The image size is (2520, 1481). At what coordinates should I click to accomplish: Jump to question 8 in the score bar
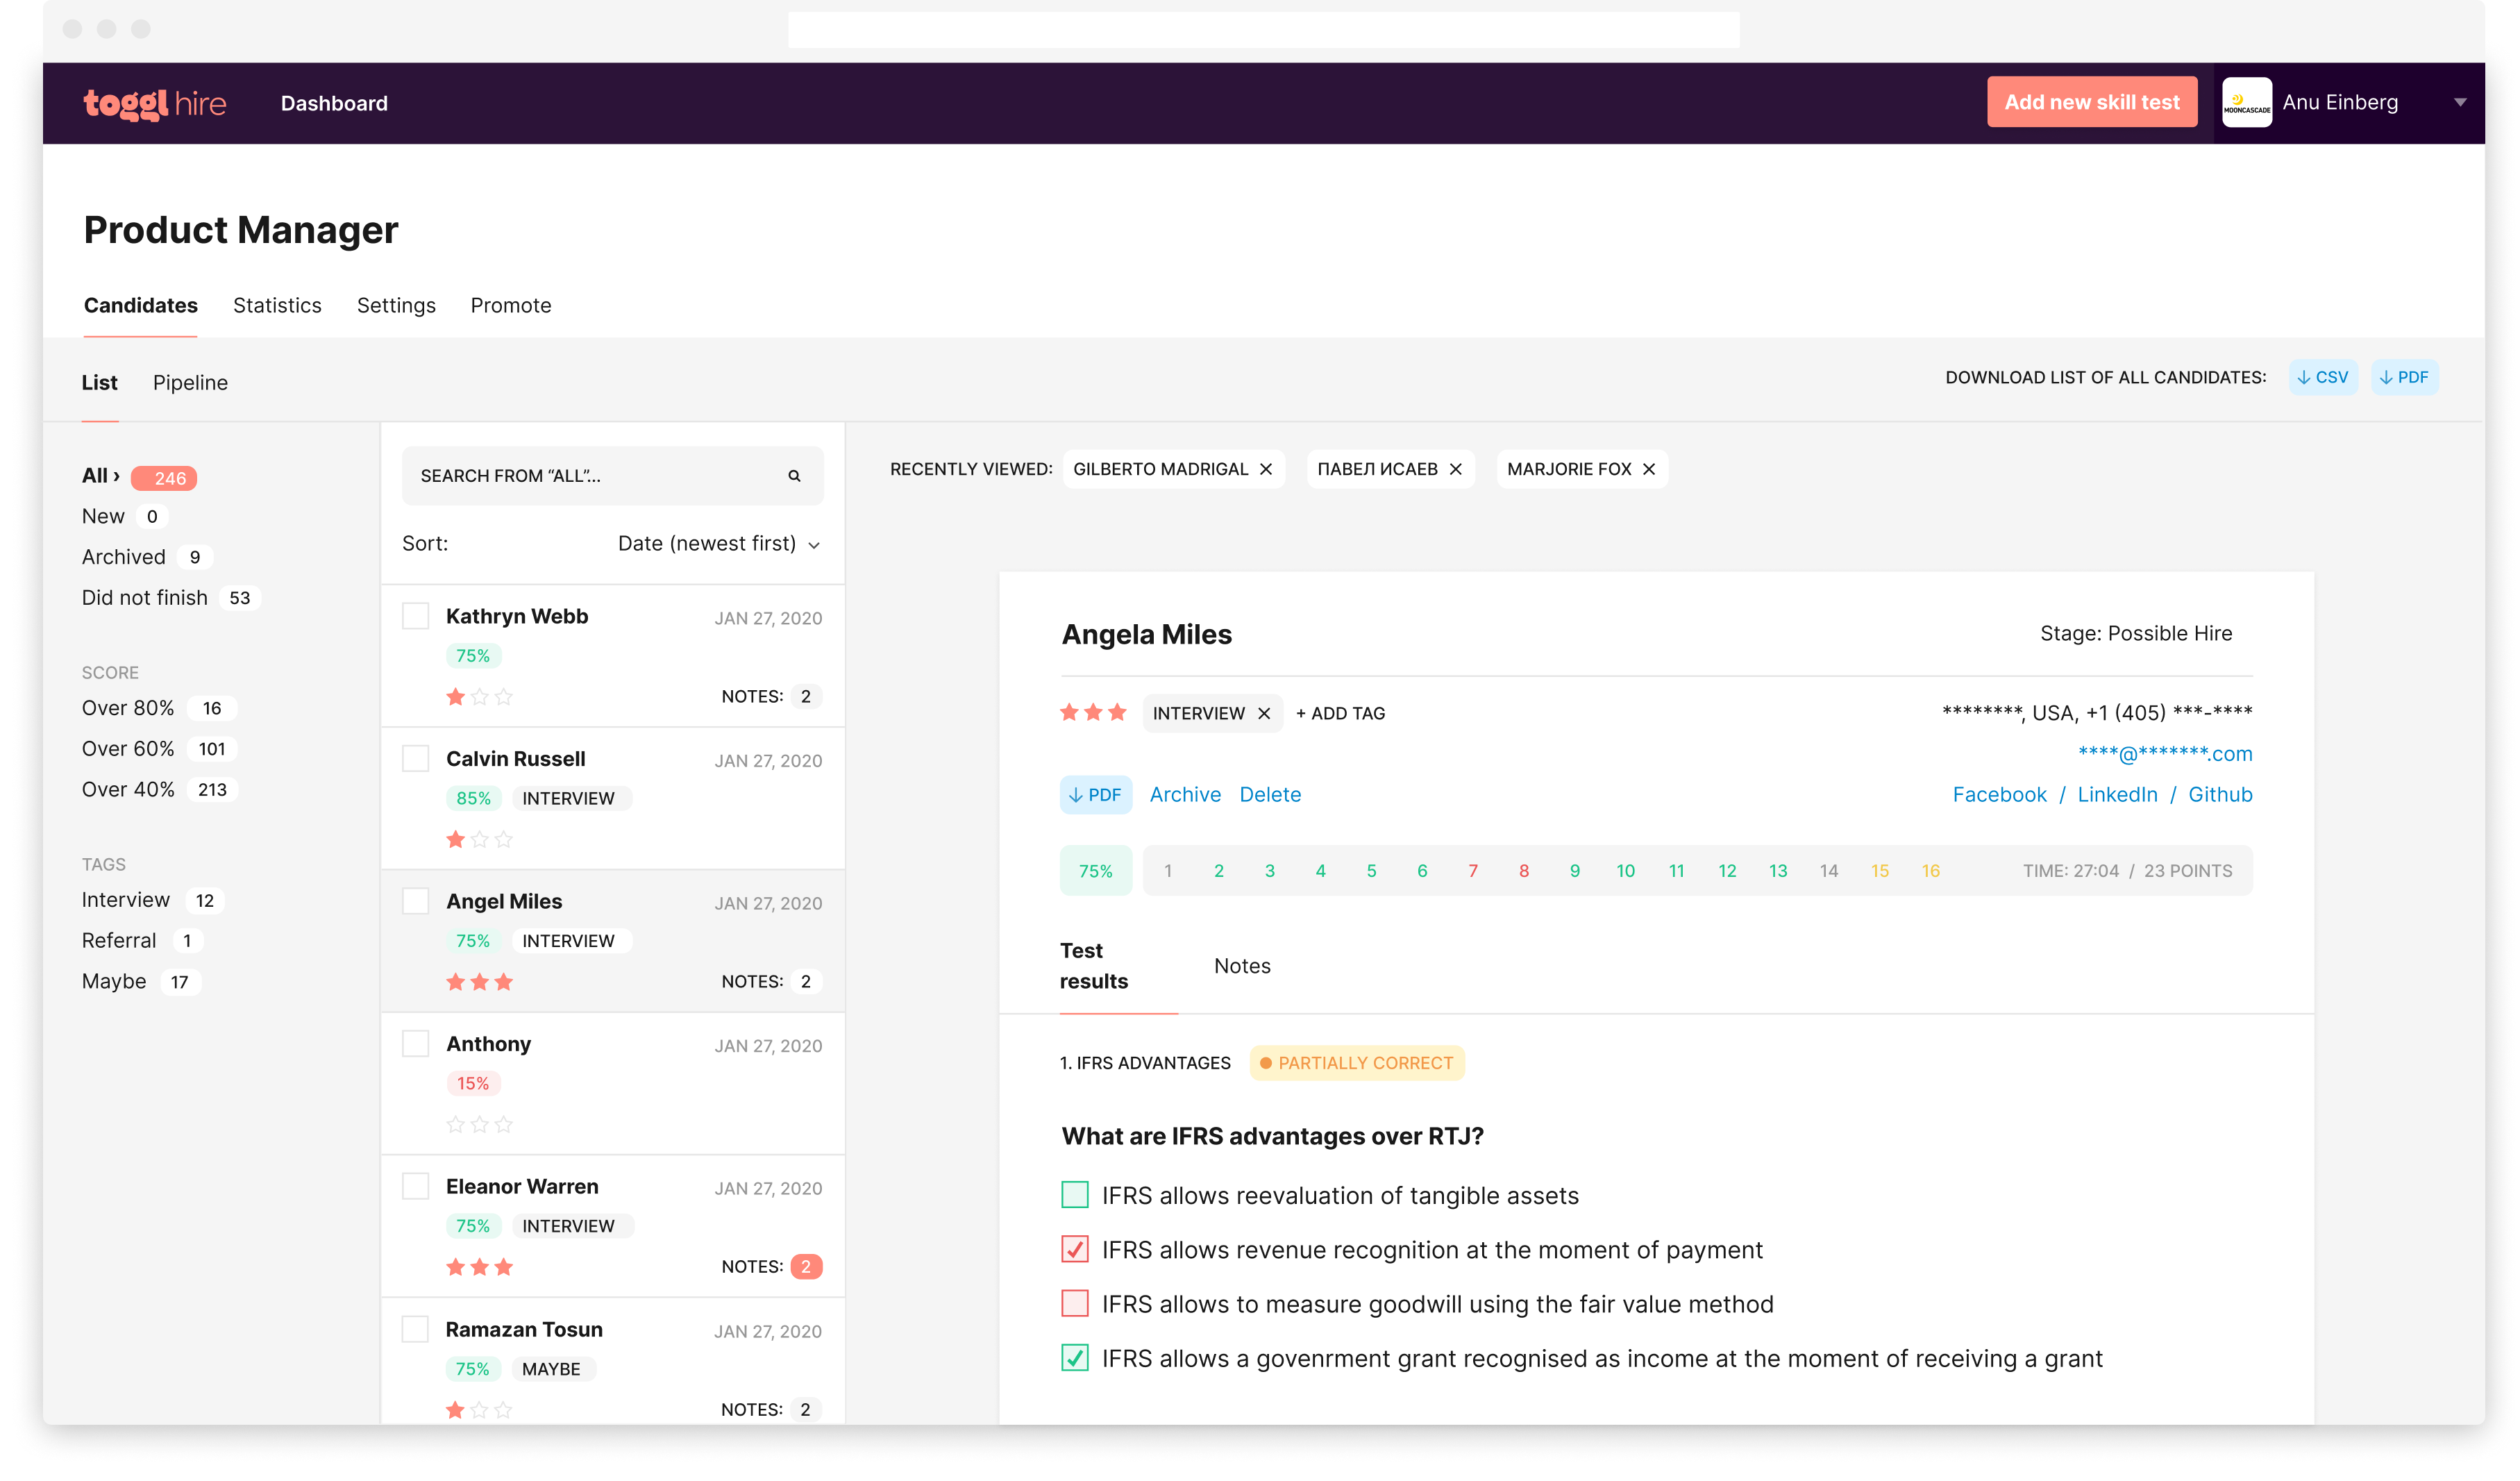(1524, 870)
